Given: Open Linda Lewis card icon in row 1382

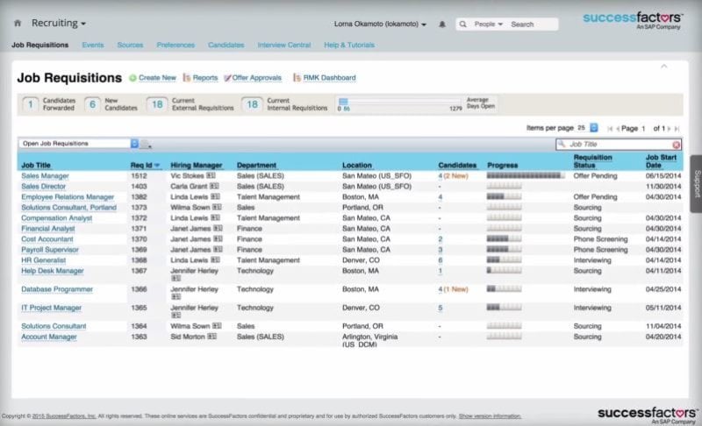Looking at the screenshot, I should tap(215, 196).
